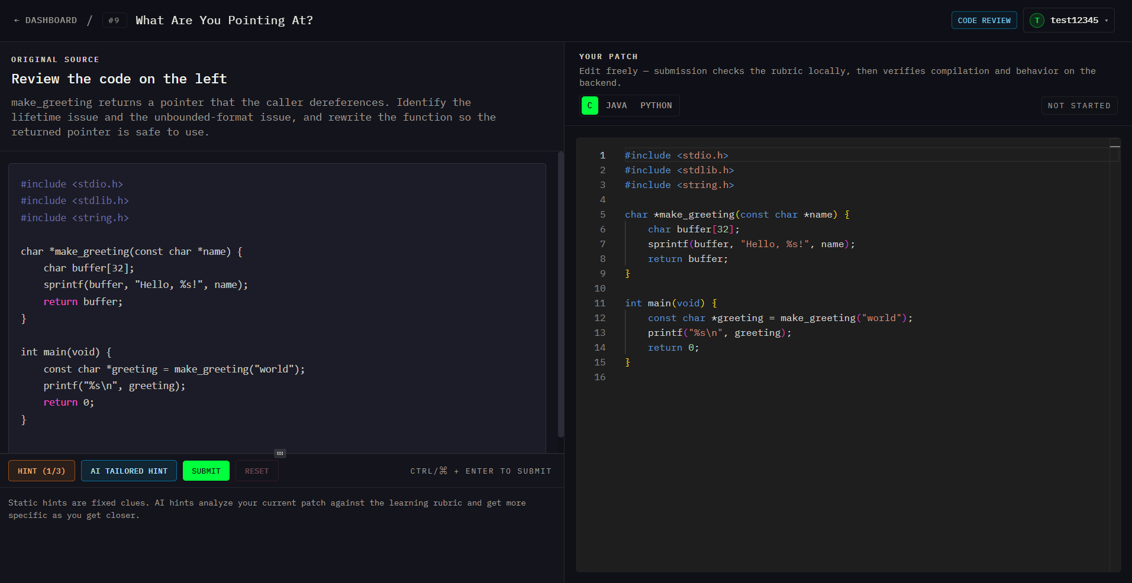Screen dimensions: 1132x583
Task: Click the Code Review button
Action: coord(984,21)
